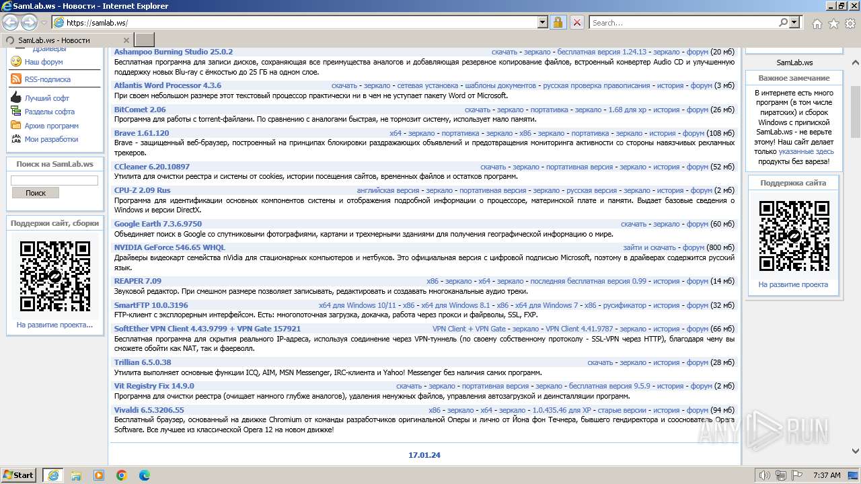Click the Internet Explorer taskbar icon
The width and height of the screenshot is (861, 484).
pos(52,475)
